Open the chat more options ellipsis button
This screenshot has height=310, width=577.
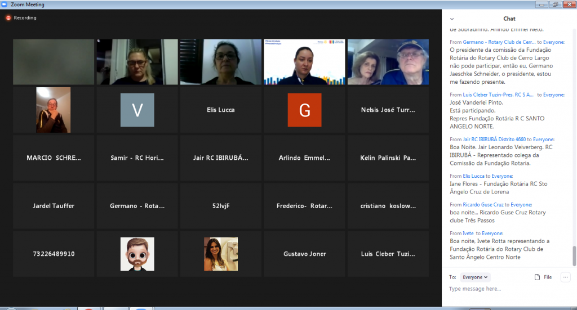pyautogui.click(x=565, y=277)
